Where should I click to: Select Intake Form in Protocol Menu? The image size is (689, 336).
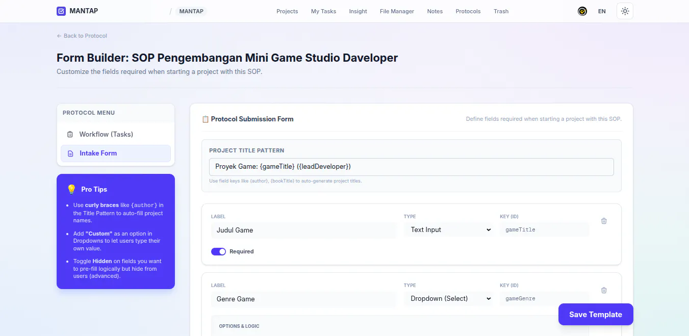coord(116,153)
